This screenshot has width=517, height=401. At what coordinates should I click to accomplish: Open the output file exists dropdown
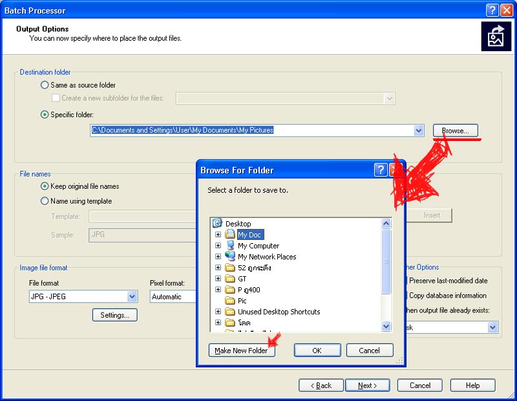coord(492,327)
